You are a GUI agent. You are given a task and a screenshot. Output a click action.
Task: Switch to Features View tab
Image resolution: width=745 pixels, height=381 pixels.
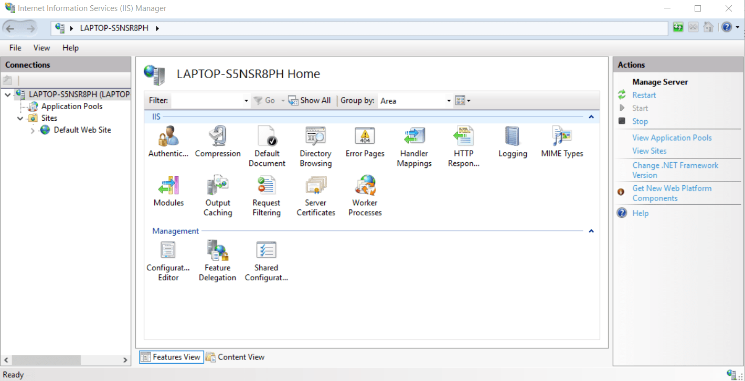tap(171, 357)
